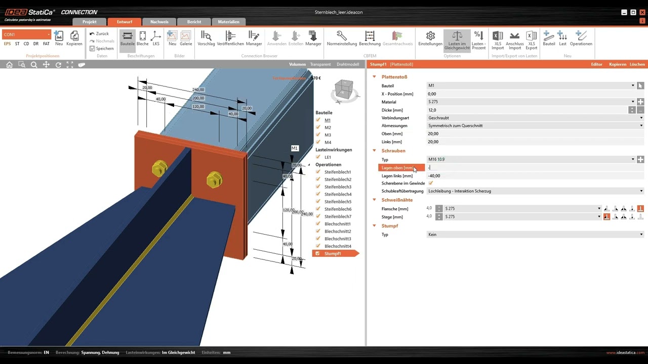648x364 pixels.
Task: Click Speichern to save
Action: tap(101, 49)
